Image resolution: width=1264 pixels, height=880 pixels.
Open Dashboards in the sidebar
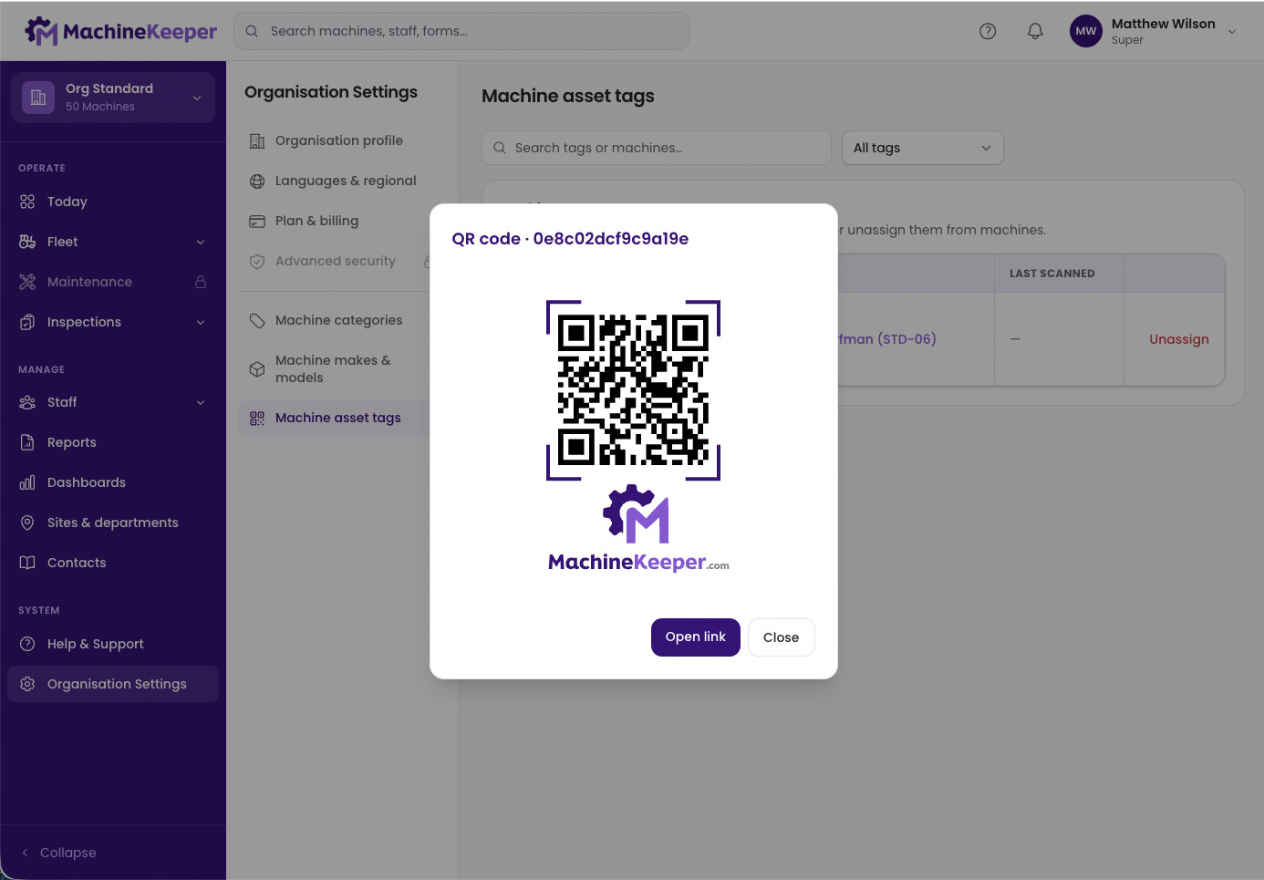[x=113, y=482]
